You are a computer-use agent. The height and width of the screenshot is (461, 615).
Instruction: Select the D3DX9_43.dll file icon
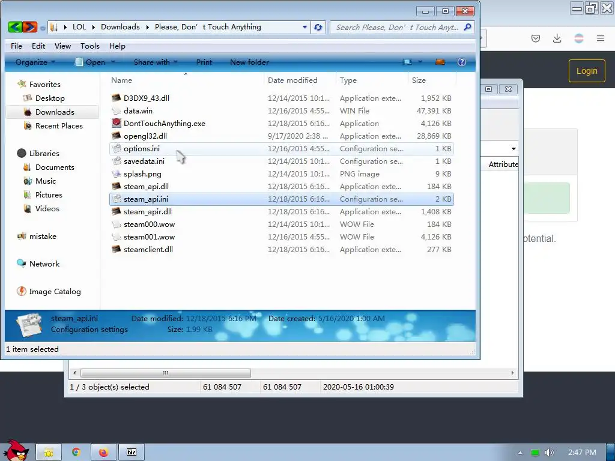pyautogui.click(x=116, y=98)
